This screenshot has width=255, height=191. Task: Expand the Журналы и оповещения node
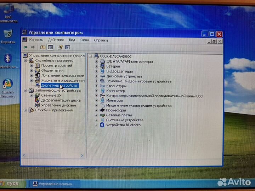32,80
